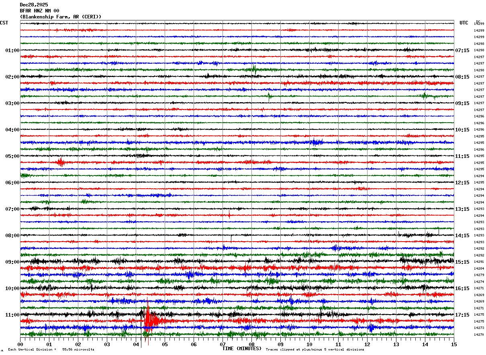Click the 09:00 CST time label
The image size is (486, 355).
pos(12,262)
